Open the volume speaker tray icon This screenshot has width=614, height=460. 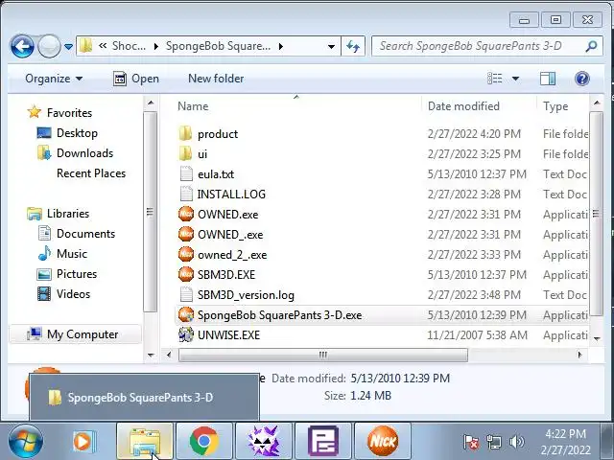(x=516, y=443)
